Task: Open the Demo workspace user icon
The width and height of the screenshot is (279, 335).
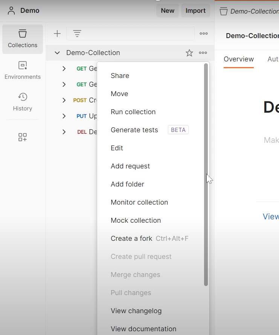Action: click(x=11, y=11)
